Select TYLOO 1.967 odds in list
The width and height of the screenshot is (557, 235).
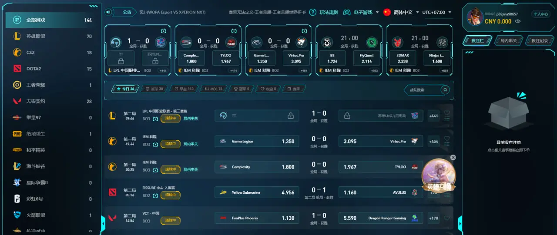click(381, 167)
